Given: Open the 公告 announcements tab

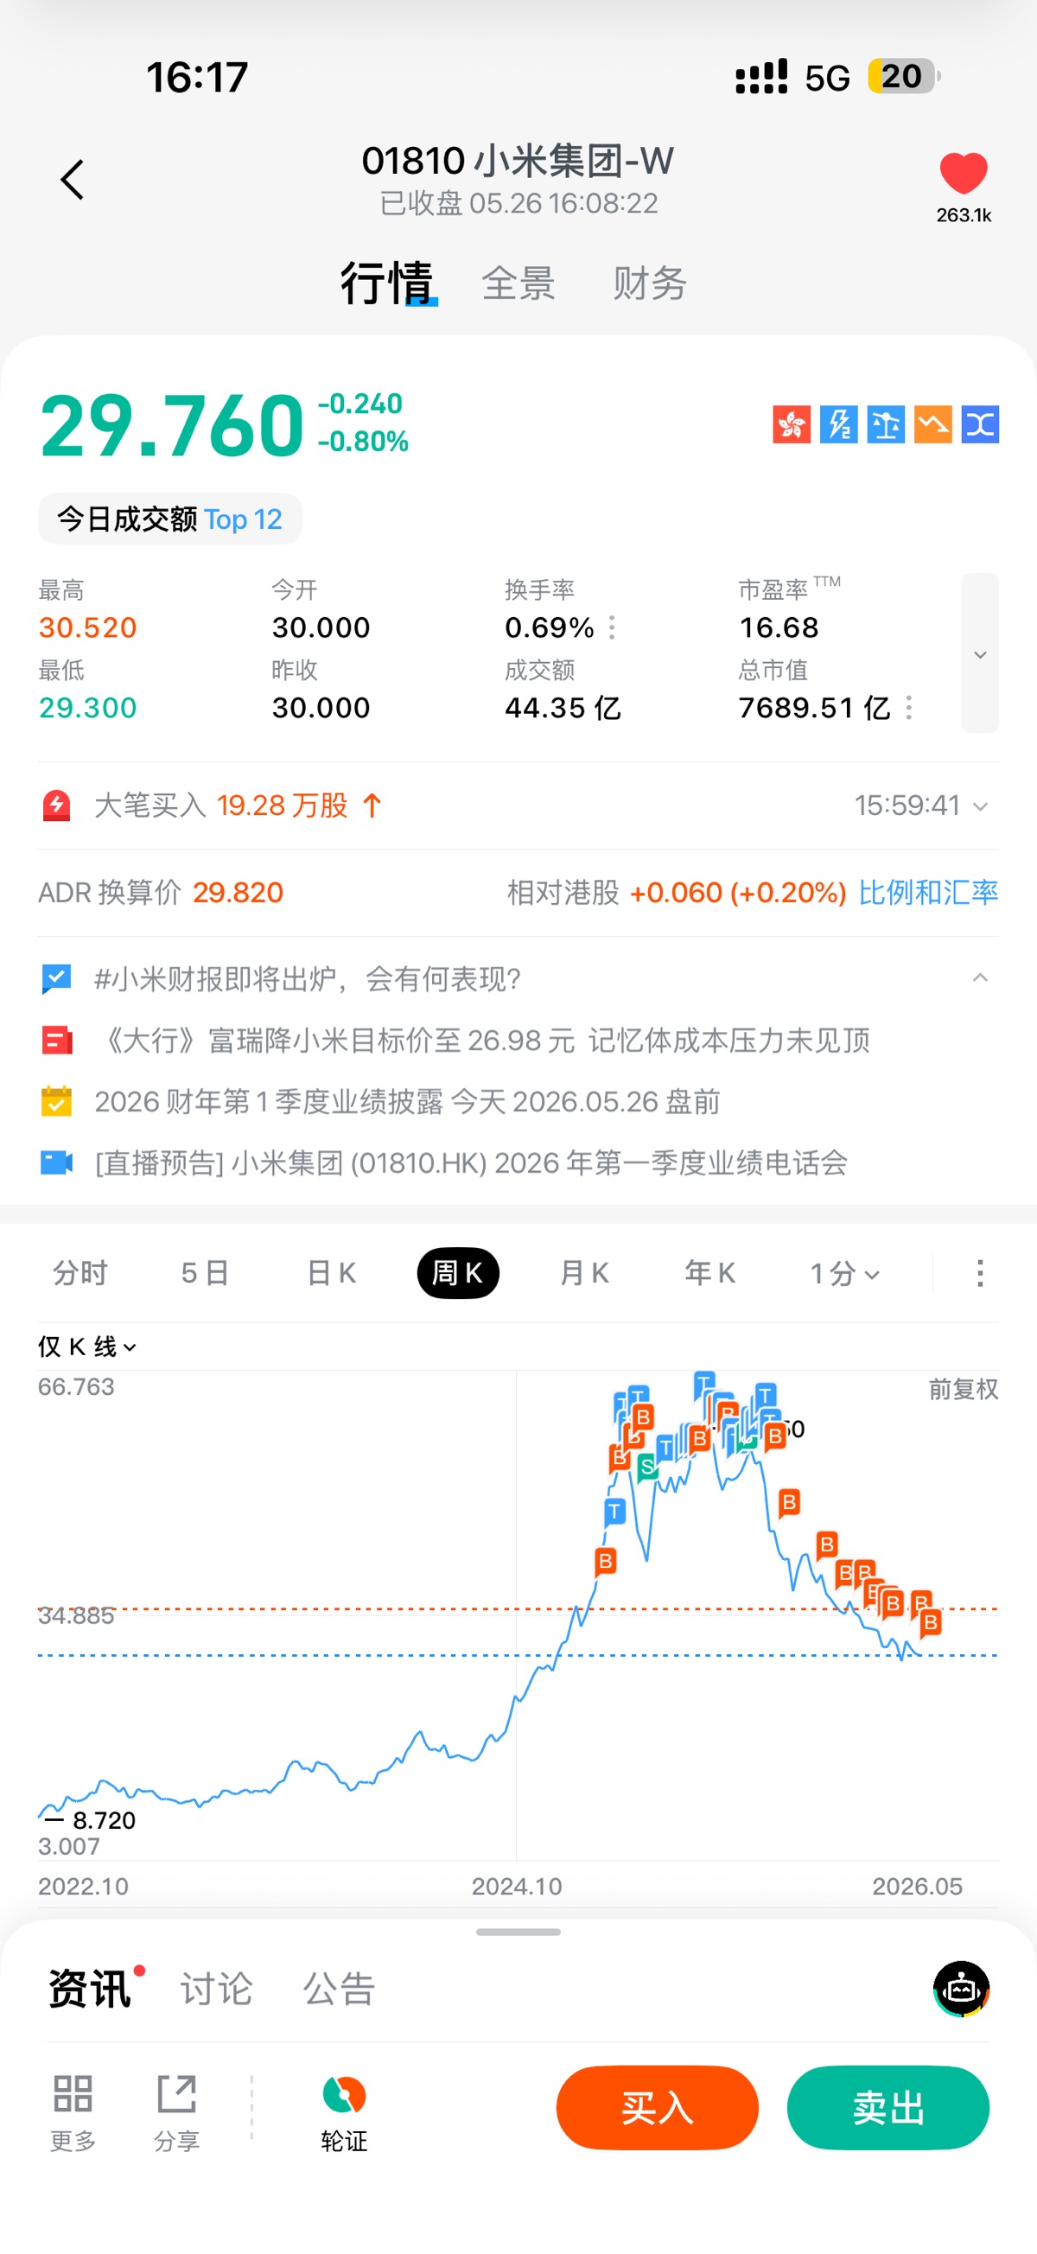Looking at the screenshot, I should pyautogui.click(x=339, y=1989).
